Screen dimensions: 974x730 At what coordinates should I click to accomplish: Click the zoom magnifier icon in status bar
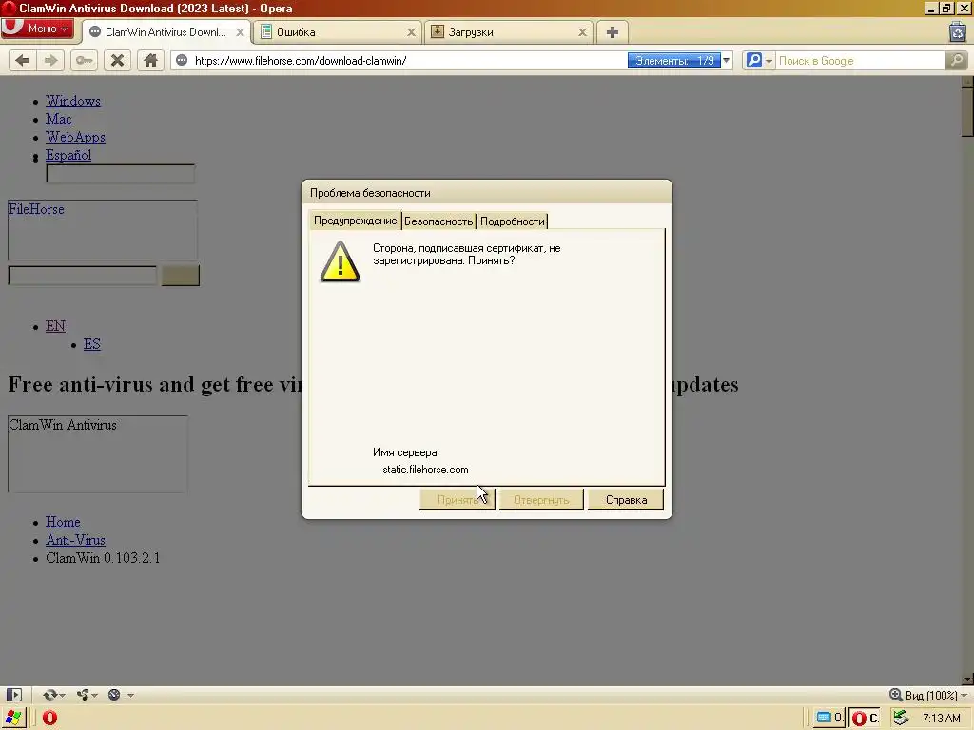click(896, 695)
